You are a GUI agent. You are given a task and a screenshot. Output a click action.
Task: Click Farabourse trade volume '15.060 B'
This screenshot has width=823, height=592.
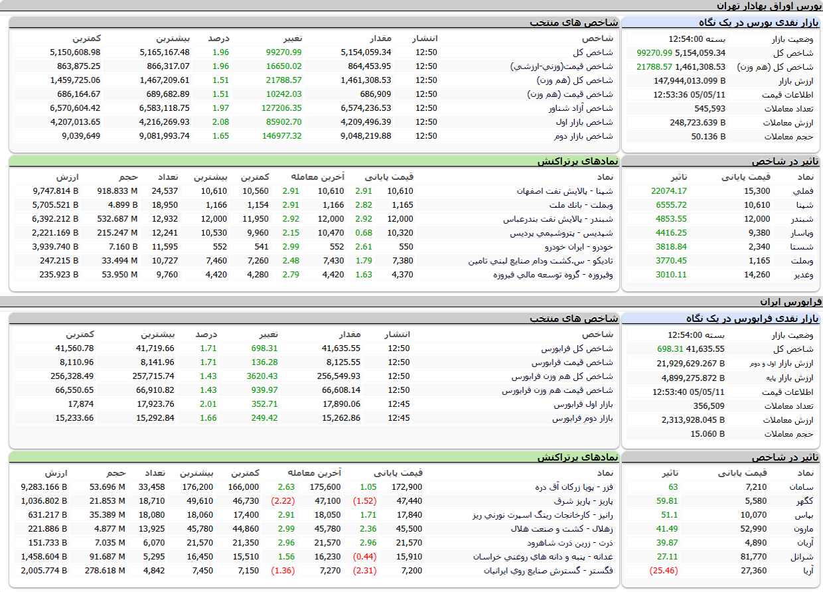click(x=708, y=434)
